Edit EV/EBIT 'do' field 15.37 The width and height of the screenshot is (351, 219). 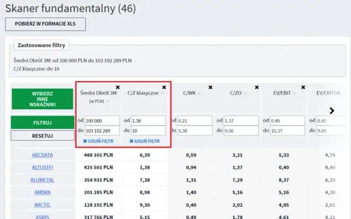tap(287, 131)
